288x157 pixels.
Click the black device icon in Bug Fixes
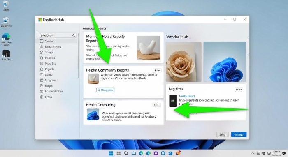[x=173, y=101]
